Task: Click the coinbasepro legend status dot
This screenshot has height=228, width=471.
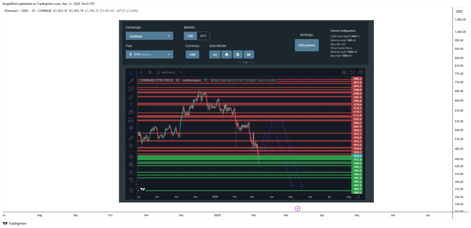Action: [x=206, y=80]
